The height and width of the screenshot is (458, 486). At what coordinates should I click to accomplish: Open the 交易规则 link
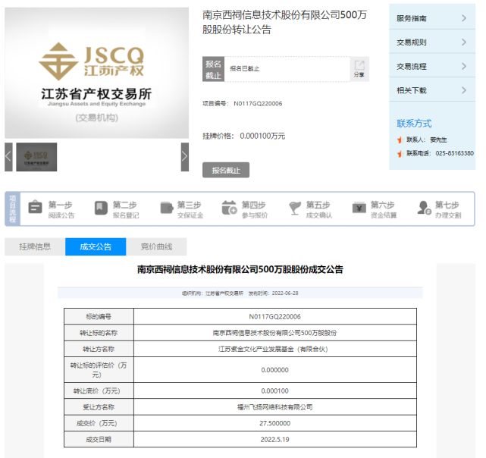coord(412,42)
